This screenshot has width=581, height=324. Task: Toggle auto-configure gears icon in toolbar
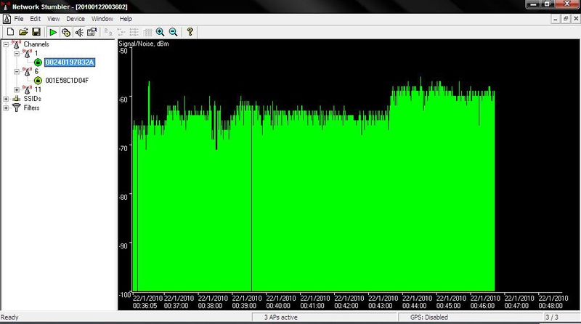coord(66,32)
